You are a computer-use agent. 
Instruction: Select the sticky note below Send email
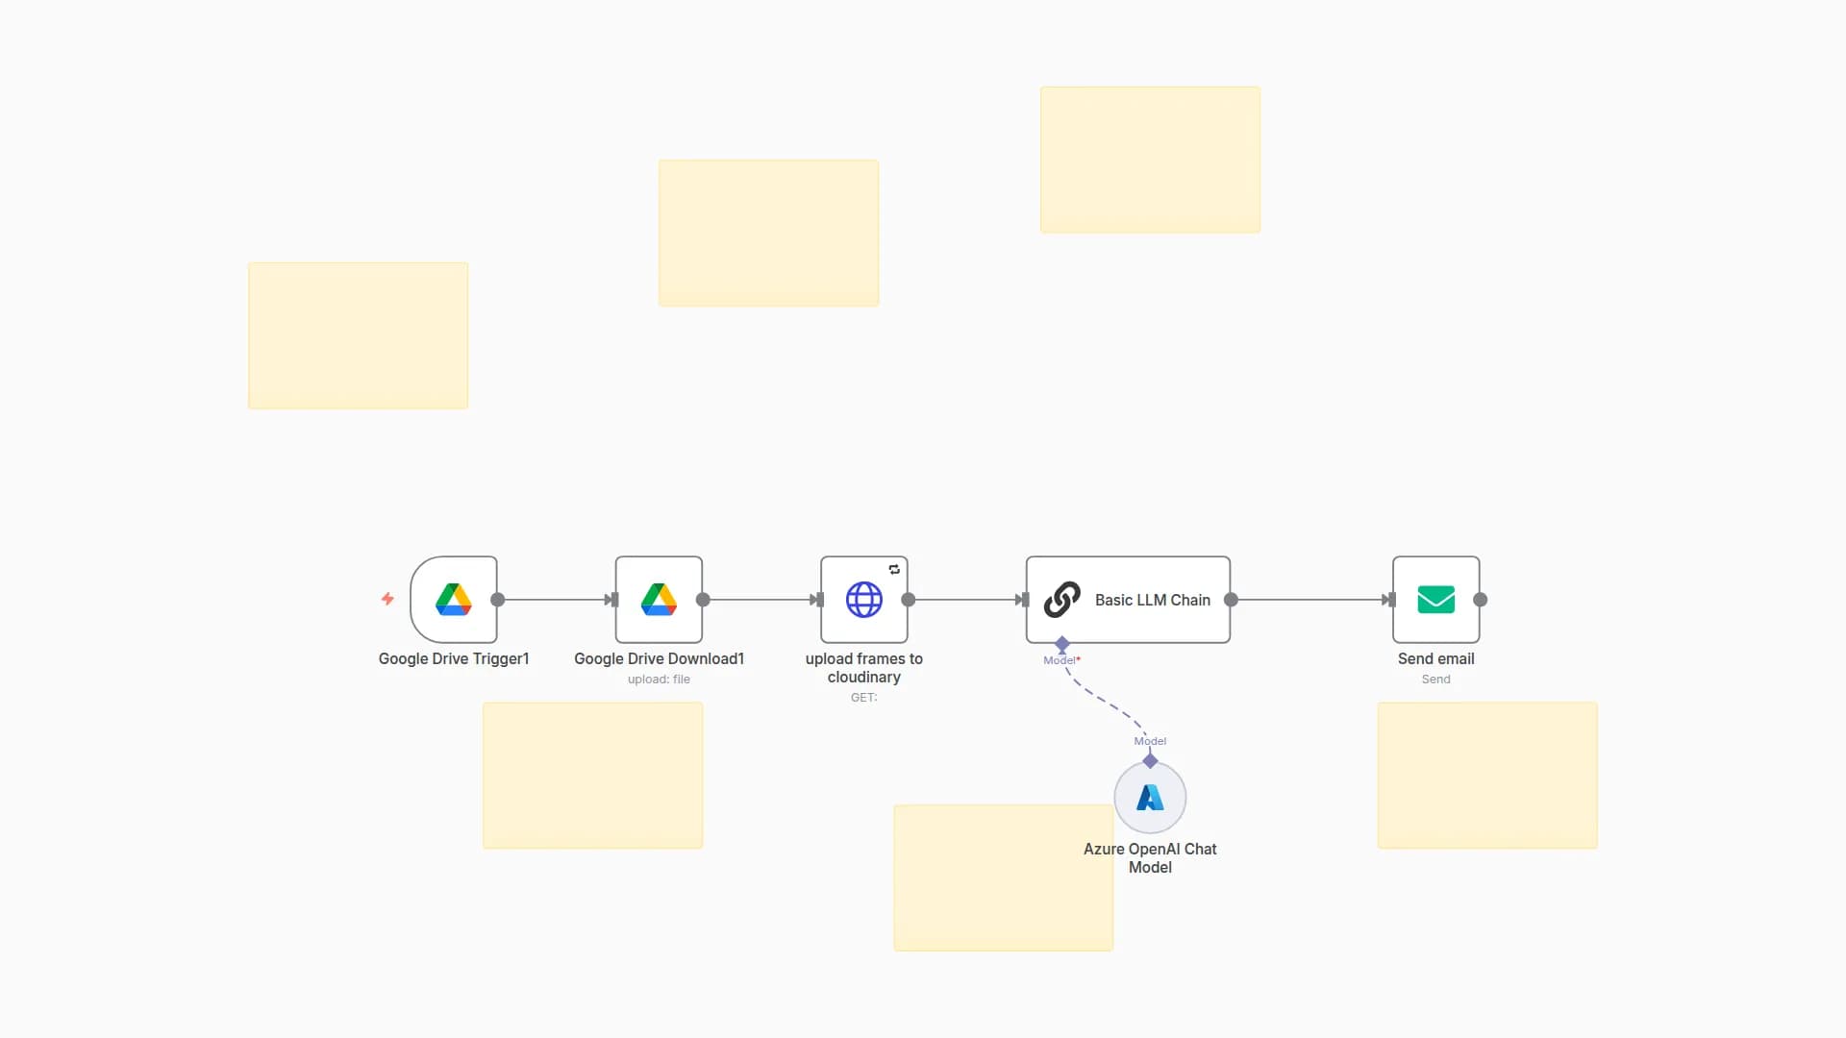tap(1487, 775)
